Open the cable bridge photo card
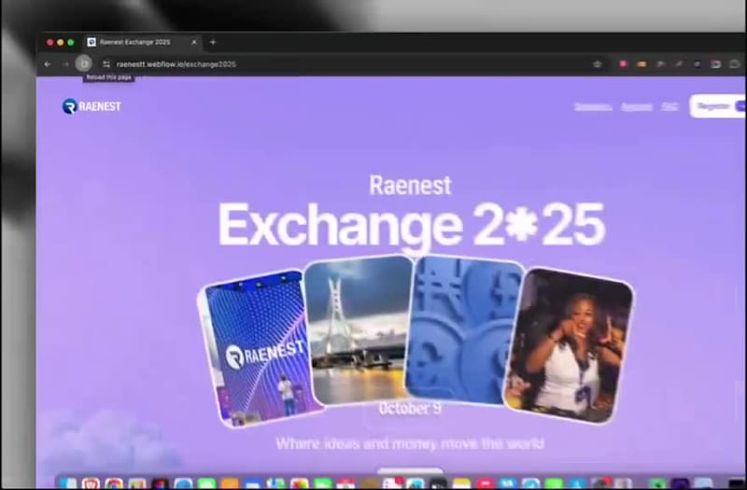The height and width of the screenshot is (490, 747). 359,330
